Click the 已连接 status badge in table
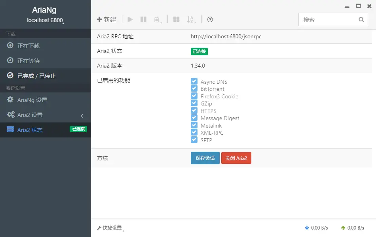 coord(199,51)
